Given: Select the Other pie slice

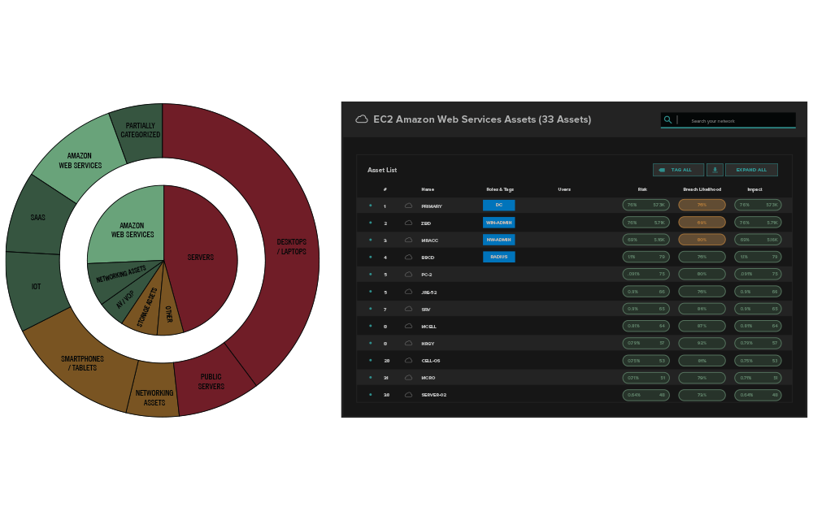Looking at the screenshot, I should 168,314.
